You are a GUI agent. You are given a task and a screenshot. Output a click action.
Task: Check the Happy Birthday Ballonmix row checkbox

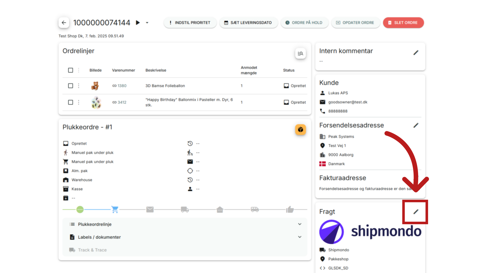click(x=71, y=102)
